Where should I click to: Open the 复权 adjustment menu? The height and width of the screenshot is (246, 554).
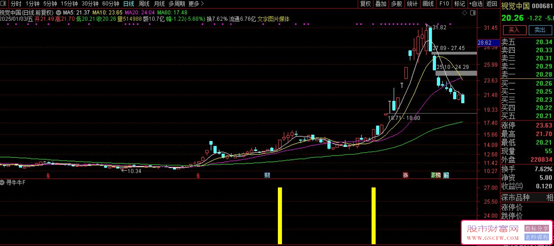click(365, 4)
